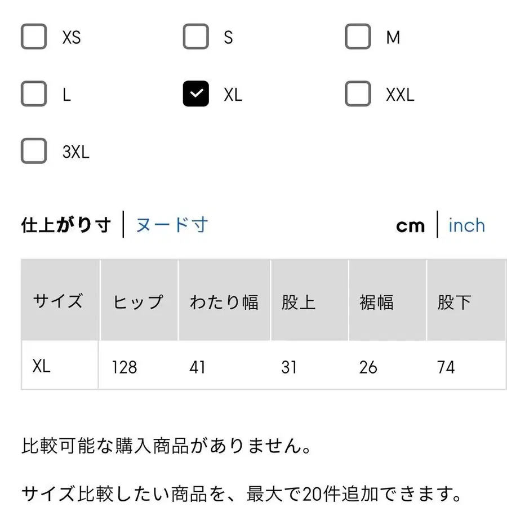Screen dimensions: 507x507
Task: Click the サイズ column header
Action: tap(59, 301)
